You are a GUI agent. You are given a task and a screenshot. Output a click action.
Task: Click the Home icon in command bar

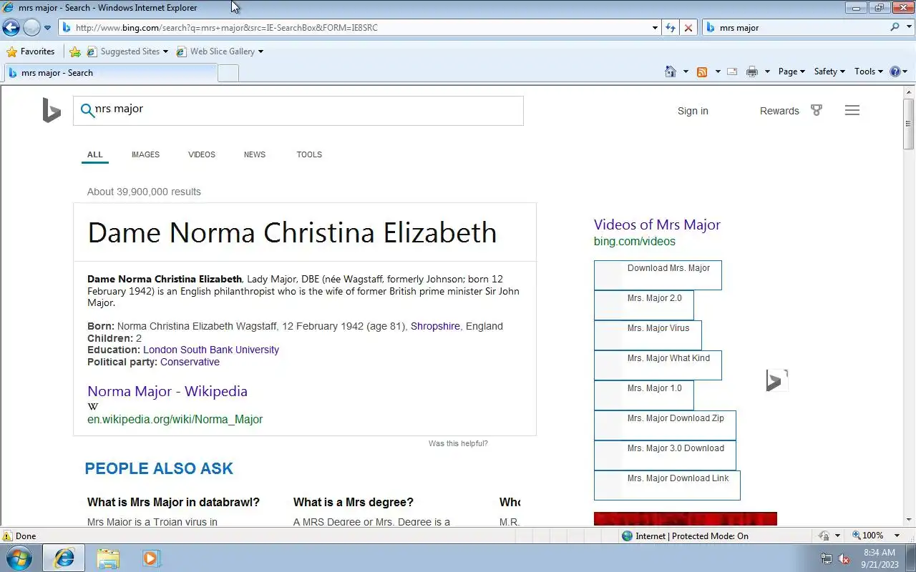671,71
